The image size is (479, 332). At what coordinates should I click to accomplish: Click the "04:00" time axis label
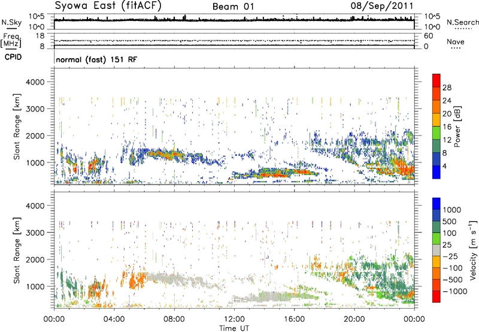[x=114, y=319]
